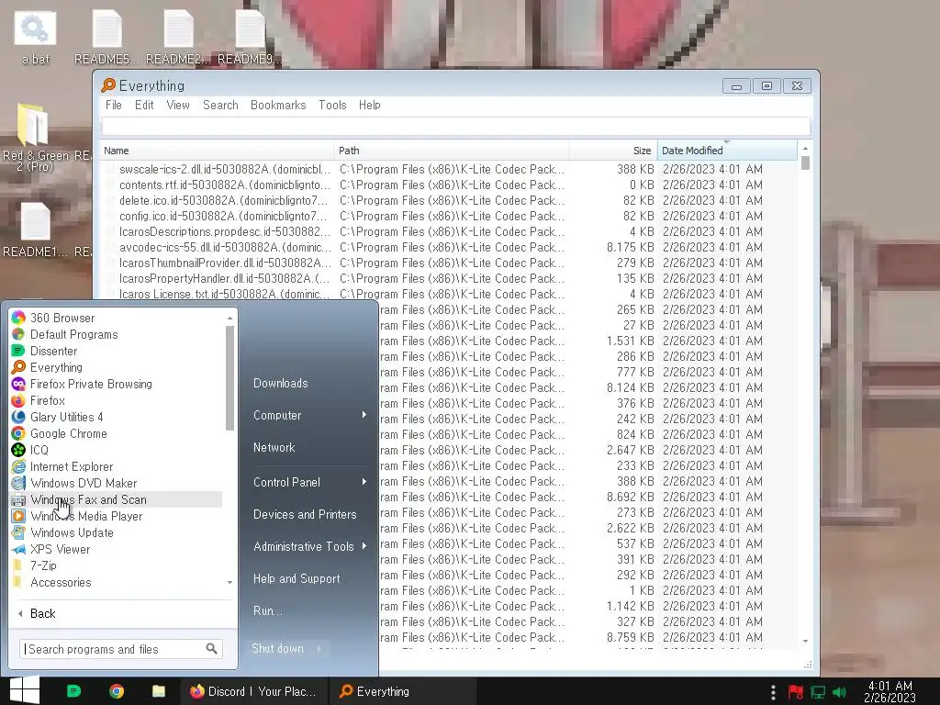Open Run... dialog from Start menu
This screenshot has height=705, width=940.
click(267, 610)
